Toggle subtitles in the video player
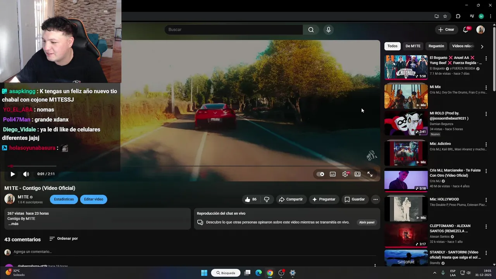Viewport: 496px width, 279px height. pyautogui.click(x=333, y=174)
